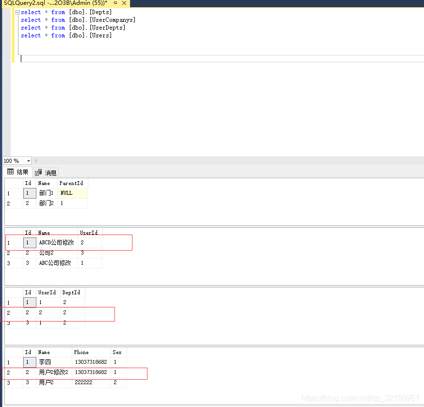The height and width of the screenshot is (407, 424).
Task: Open the 100 % zoom dropdown
Action: pos(29,161)
